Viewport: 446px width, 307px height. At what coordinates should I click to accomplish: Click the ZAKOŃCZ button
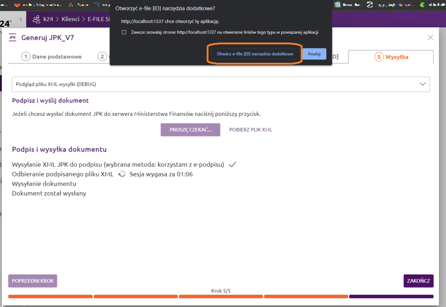tap(418, 281)
